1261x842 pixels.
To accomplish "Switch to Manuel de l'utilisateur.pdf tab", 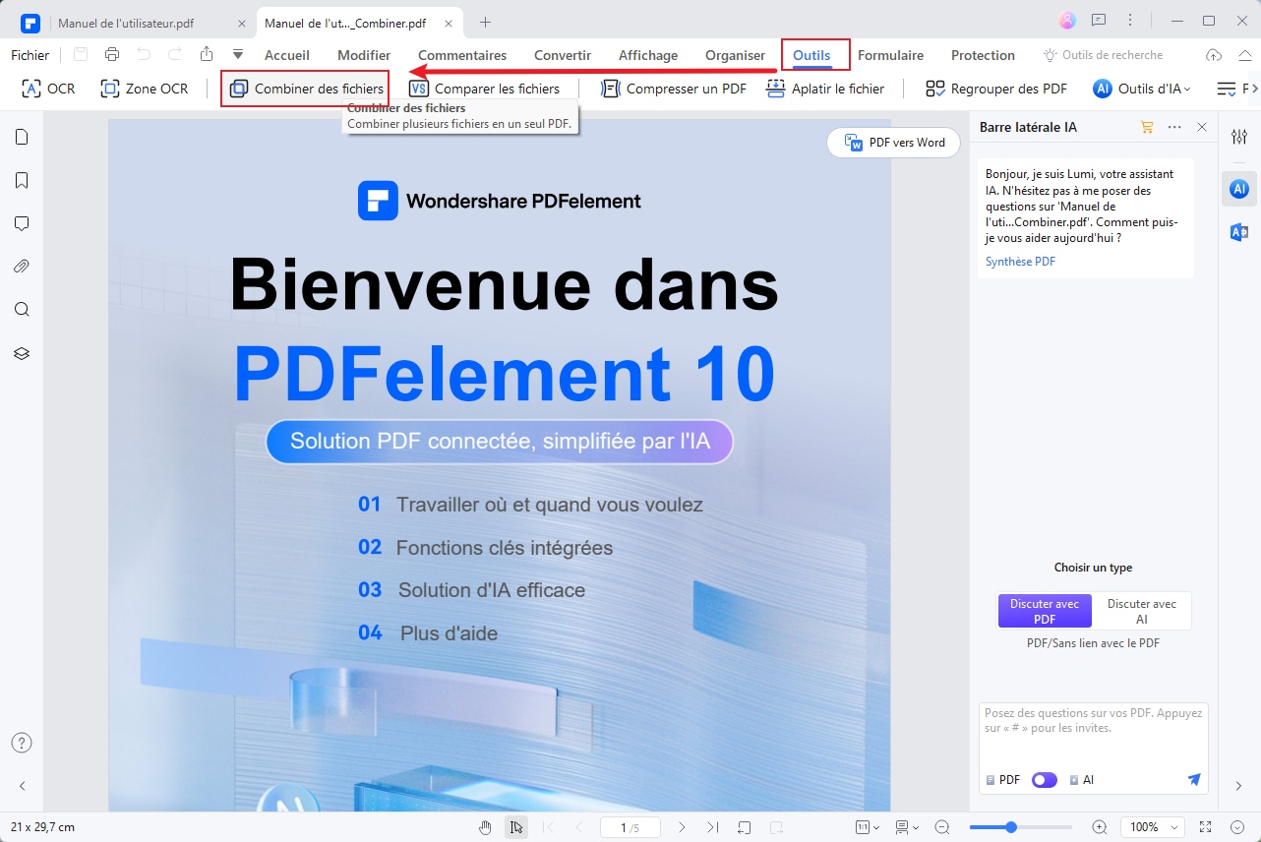I will [x=126, y=22].
